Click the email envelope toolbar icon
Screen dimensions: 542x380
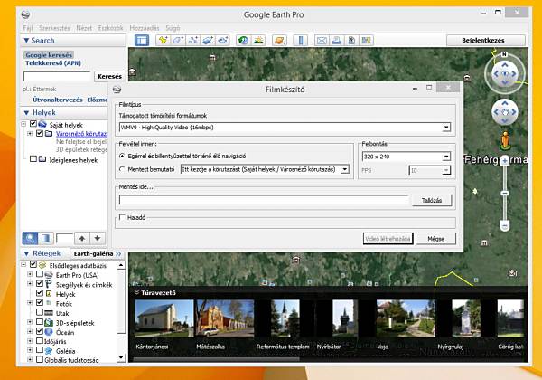322,41
